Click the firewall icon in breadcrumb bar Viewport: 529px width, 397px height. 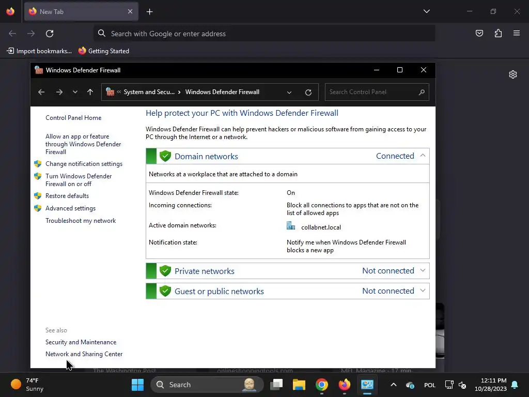(x=110, y=92)
